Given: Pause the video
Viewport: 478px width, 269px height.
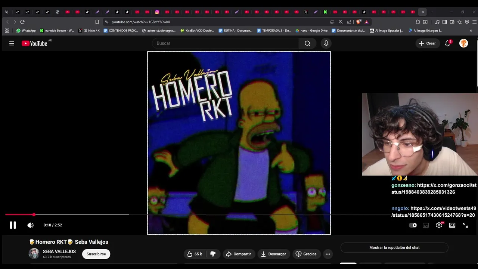Looking at the screenshot, I should [13, 225].
